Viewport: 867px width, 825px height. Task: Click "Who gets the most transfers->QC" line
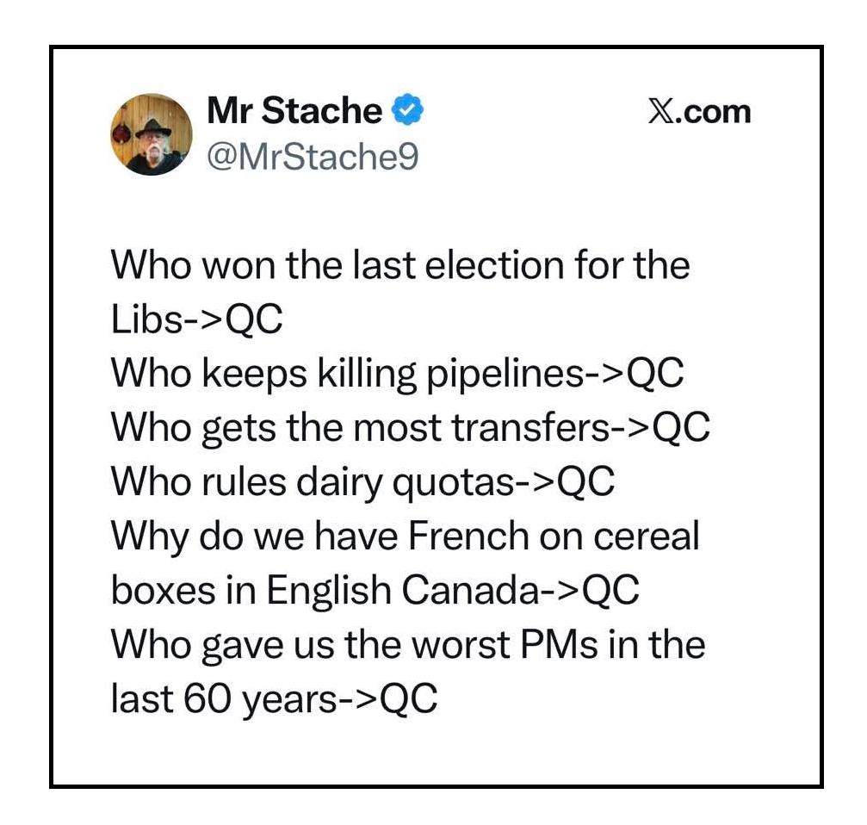tap(411, 428)
